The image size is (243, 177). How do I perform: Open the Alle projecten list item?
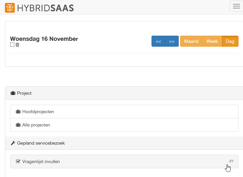pyautogui.click(x=124, y=125)
